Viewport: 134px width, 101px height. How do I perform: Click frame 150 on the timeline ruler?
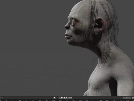pos(80,100)
